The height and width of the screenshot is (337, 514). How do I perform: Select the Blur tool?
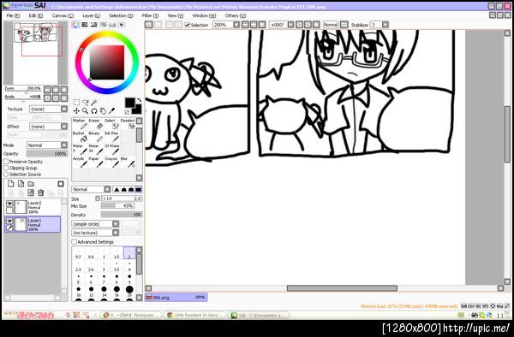[x=128, y=163]
